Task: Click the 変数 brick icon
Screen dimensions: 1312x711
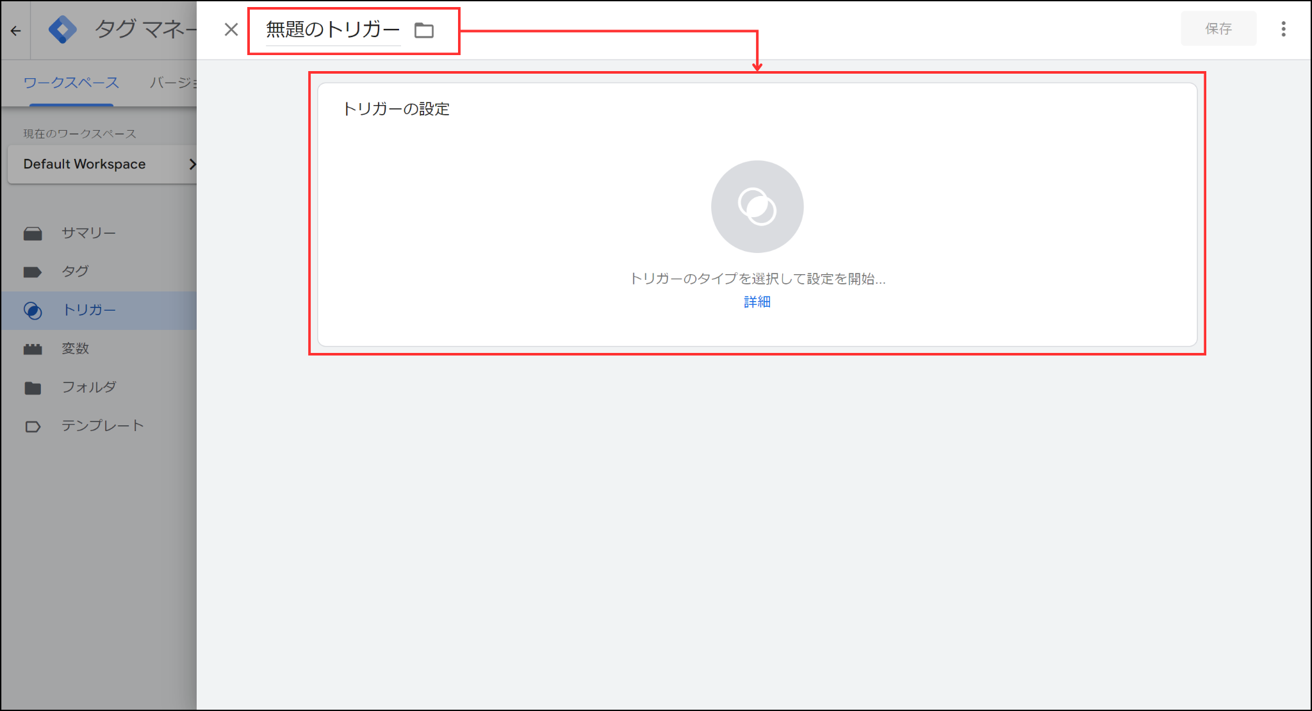Action: (x=33, y=349)
